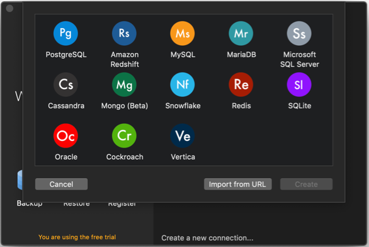Image resolution: width=369 pixels, height=247 pixels.
Task: Select the Snowflake Nf icon
Action: click(x=182, y=84)
